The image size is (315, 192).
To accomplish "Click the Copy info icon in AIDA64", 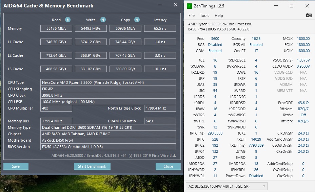I will (x=137, y=20).
